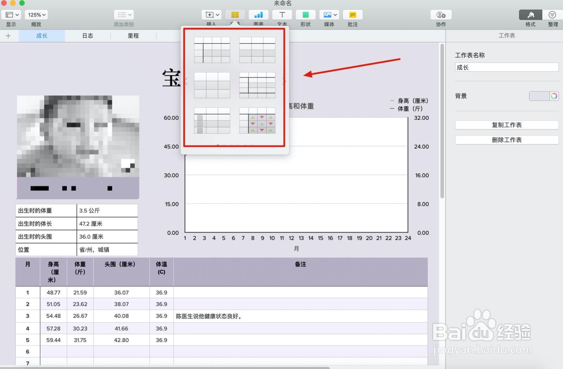Switch to the 里程 tab
This screenshot has width=563, height=369.
133,36
